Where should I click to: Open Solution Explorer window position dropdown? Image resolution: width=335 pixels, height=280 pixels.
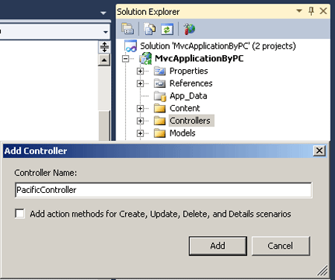coord(299,11)
